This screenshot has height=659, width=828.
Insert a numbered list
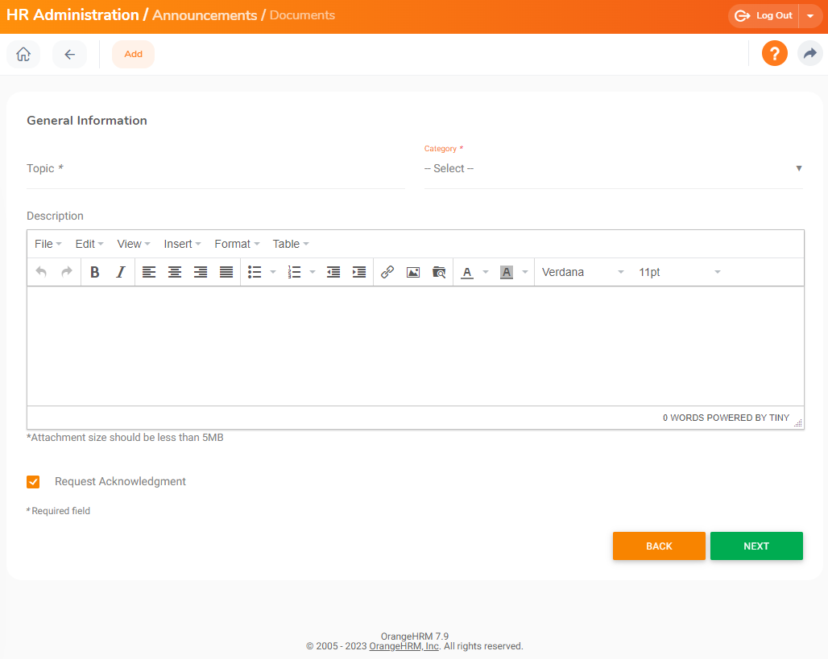(x=294, y=272)
